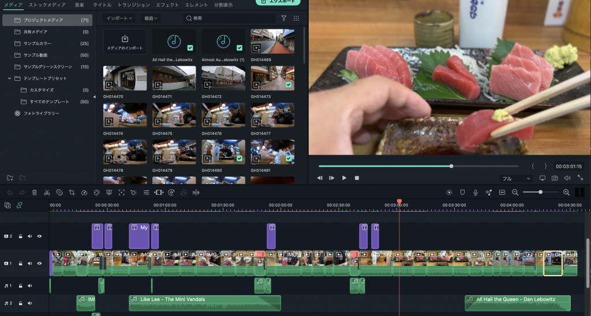Select the Like Lee - The Mini Vandals clip

pyautogui.click(x=205, y=303)
